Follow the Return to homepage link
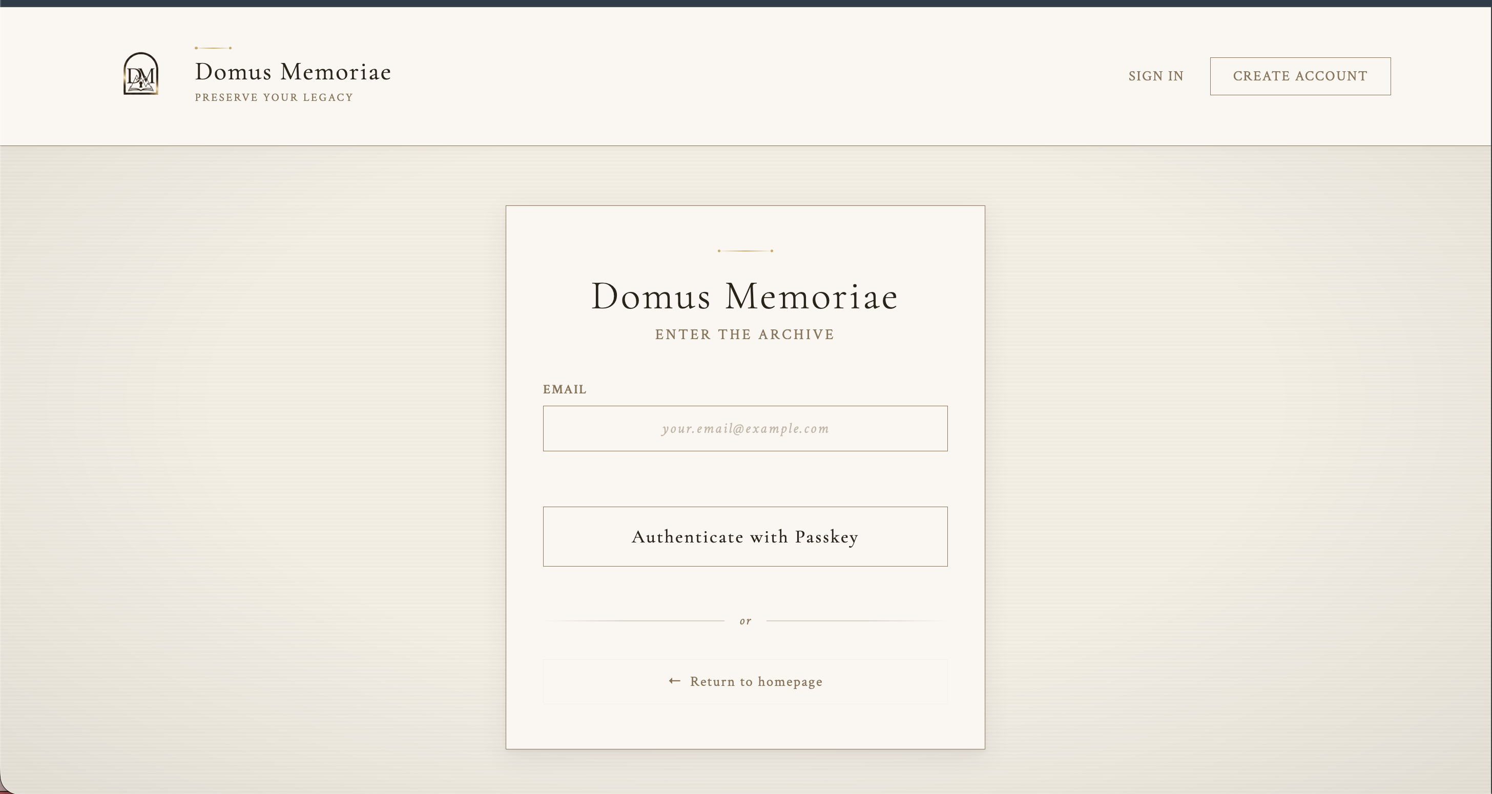Screen dimensions: 1492x794 point(755,682)
